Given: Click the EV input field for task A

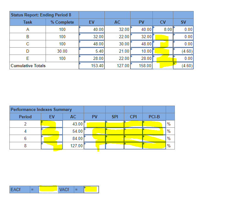Looking at the screenshot, I should tap(91, 29).
